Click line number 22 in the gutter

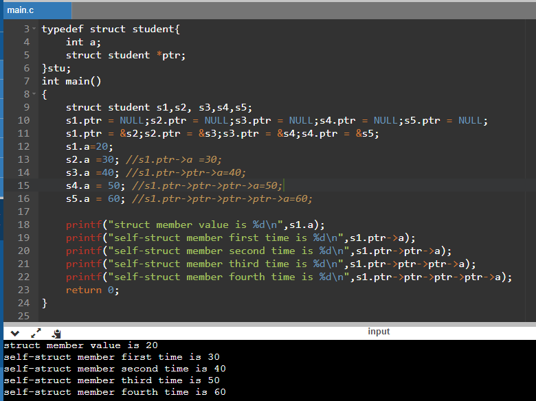23,277
